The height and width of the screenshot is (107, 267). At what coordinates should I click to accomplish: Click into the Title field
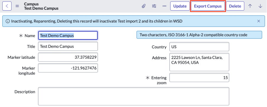(68, 46)
